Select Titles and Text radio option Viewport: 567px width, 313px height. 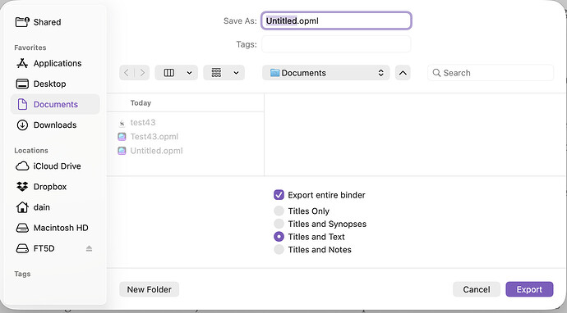(x=279, y=237)
